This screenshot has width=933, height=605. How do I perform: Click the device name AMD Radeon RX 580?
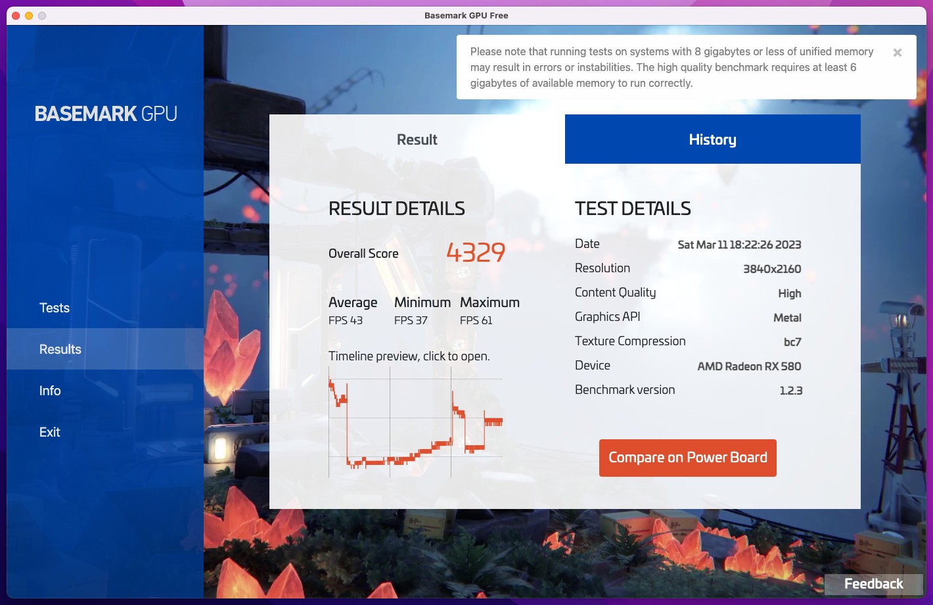point(749,366)
